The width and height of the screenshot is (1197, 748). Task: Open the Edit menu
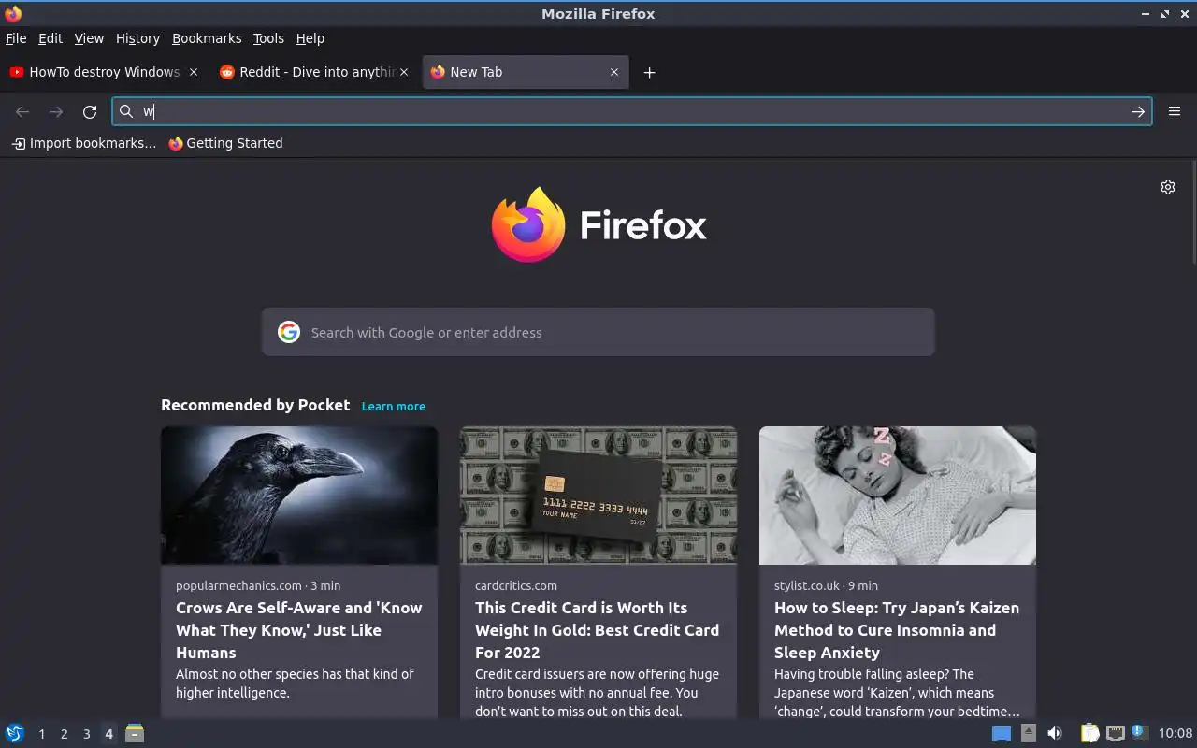click(x=50, y=38)
